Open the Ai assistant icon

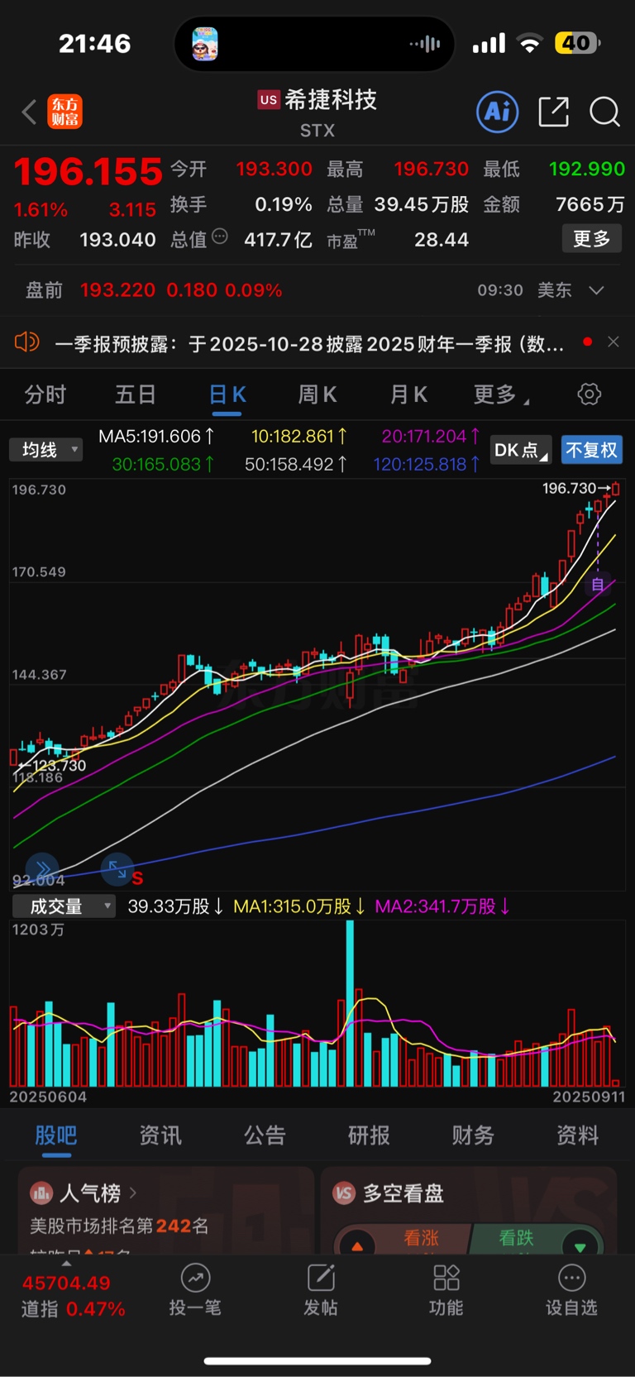(x=498, y=112)
